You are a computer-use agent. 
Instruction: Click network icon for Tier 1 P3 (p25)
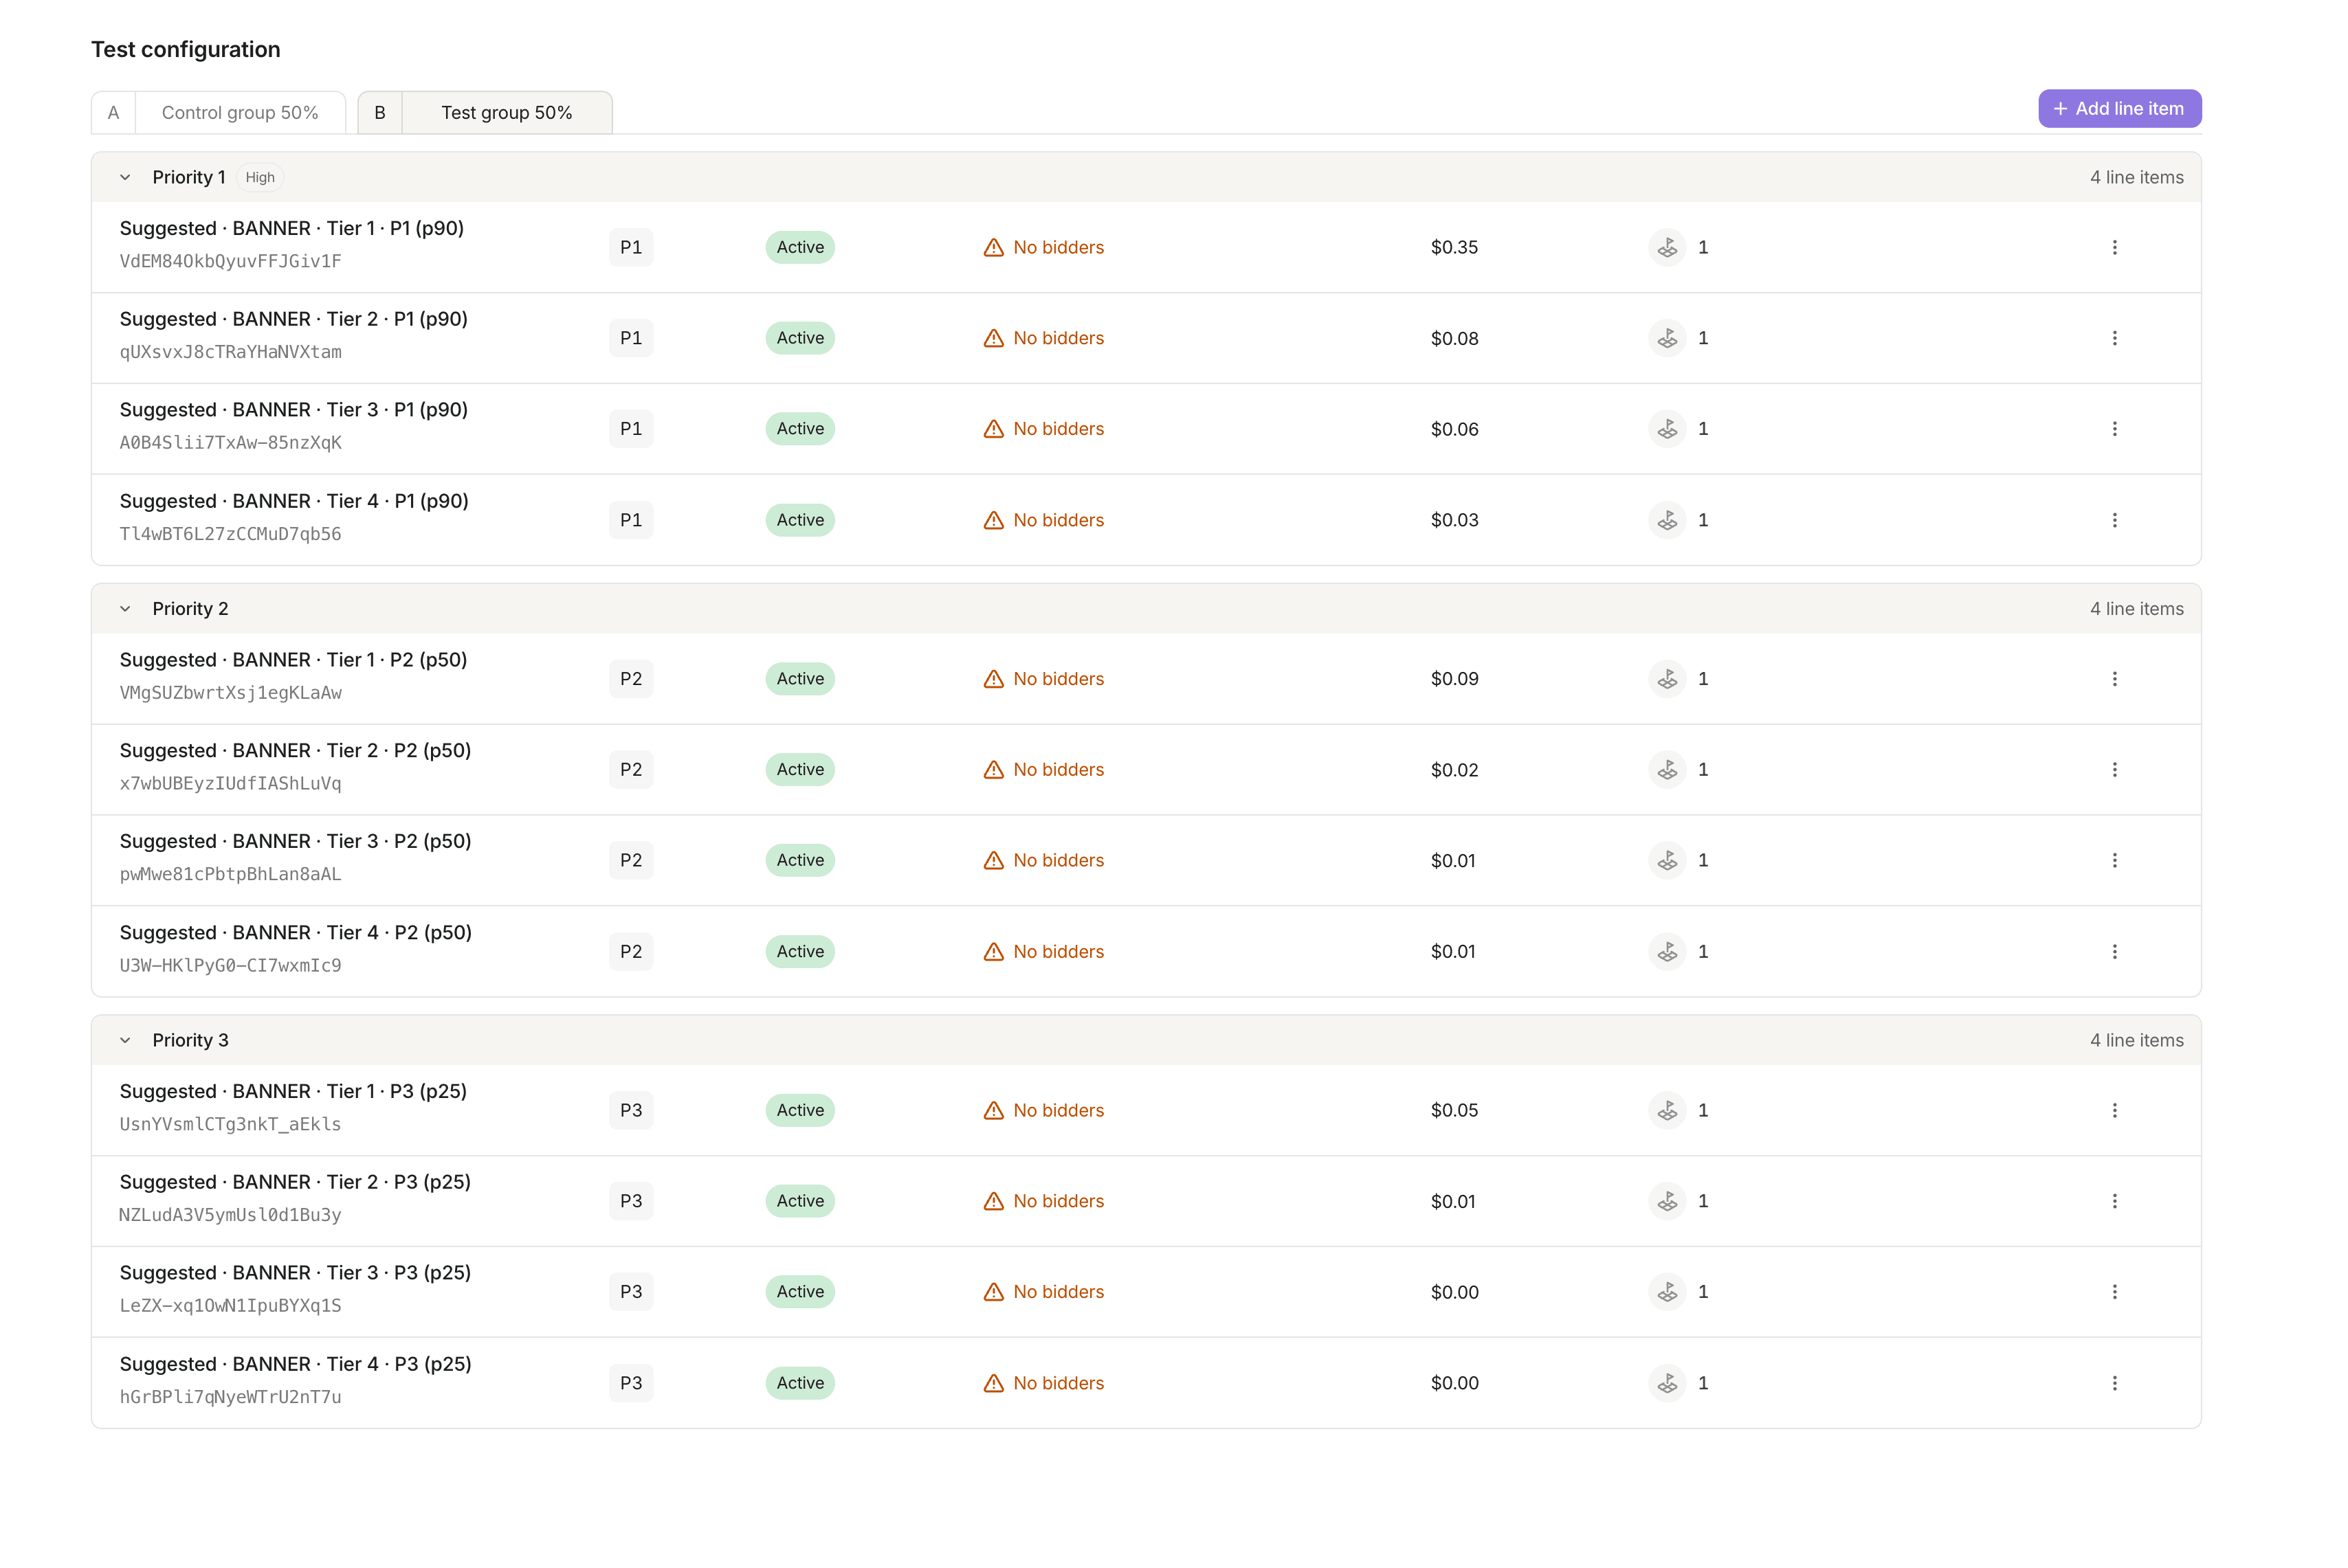click(1667, 1110)
